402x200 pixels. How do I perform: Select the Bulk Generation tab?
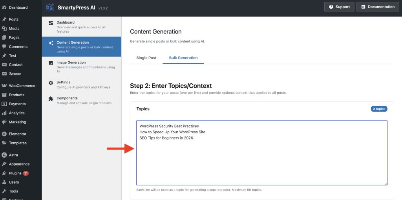tap(183, 58)
